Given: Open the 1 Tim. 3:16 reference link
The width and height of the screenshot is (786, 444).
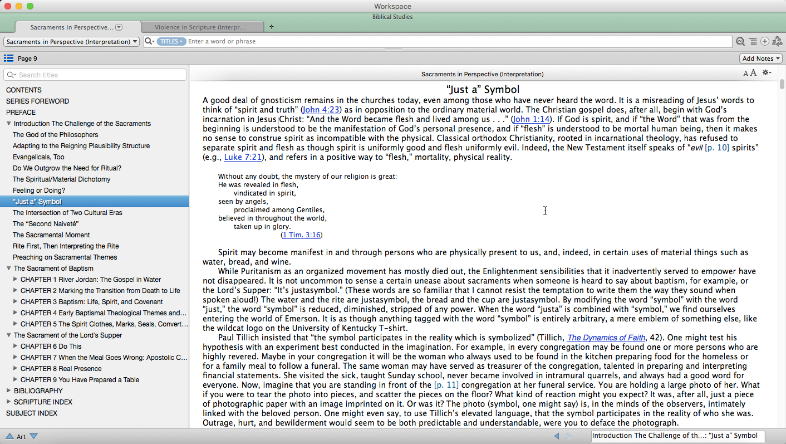Looking at the screenshot, I should pyautogui.click(x=302, y=235).
